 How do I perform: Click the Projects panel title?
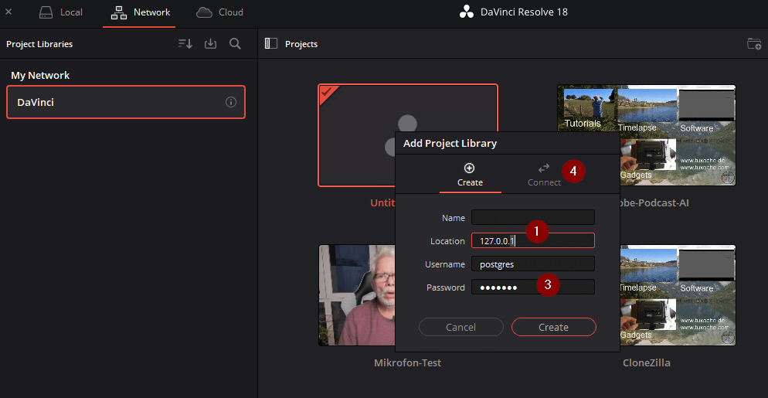(x=301, y=44)
